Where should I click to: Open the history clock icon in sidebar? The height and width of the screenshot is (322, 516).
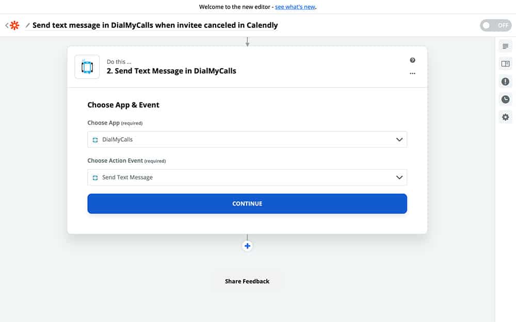(505, 99)
